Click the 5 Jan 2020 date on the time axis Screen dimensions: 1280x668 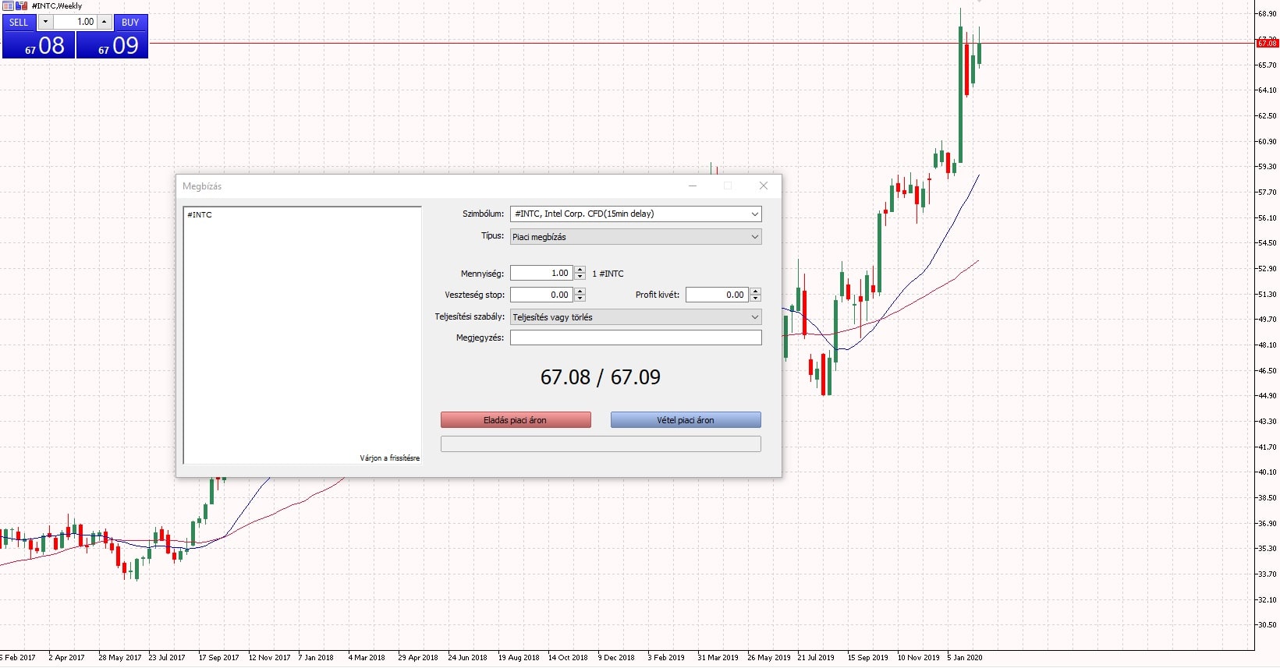(x=965, y=658)
